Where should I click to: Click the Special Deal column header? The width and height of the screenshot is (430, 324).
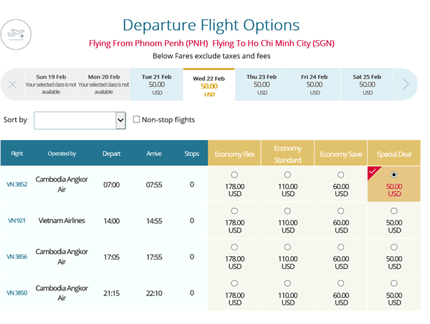pyautogui.click(x=393, y=154)
